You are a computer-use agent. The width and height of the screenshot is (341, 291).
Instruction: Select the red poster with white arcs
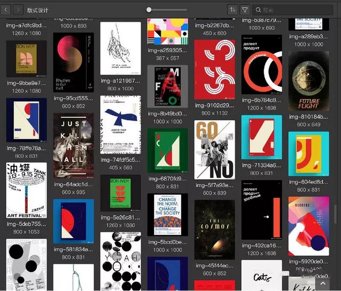[215, 70]
